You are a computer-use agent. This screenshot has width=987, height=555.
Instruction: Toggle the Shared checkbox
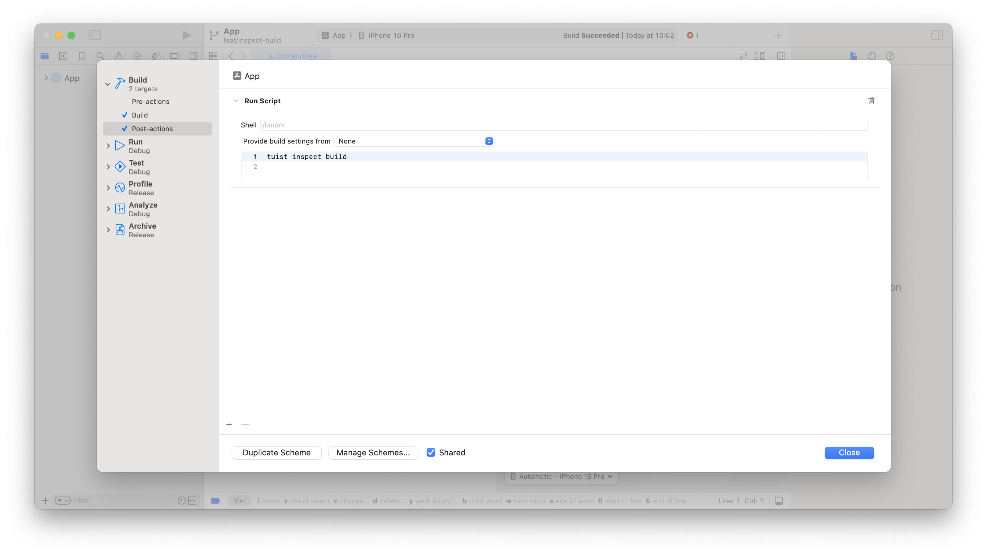pyautogui.click(x=431, y=452)
